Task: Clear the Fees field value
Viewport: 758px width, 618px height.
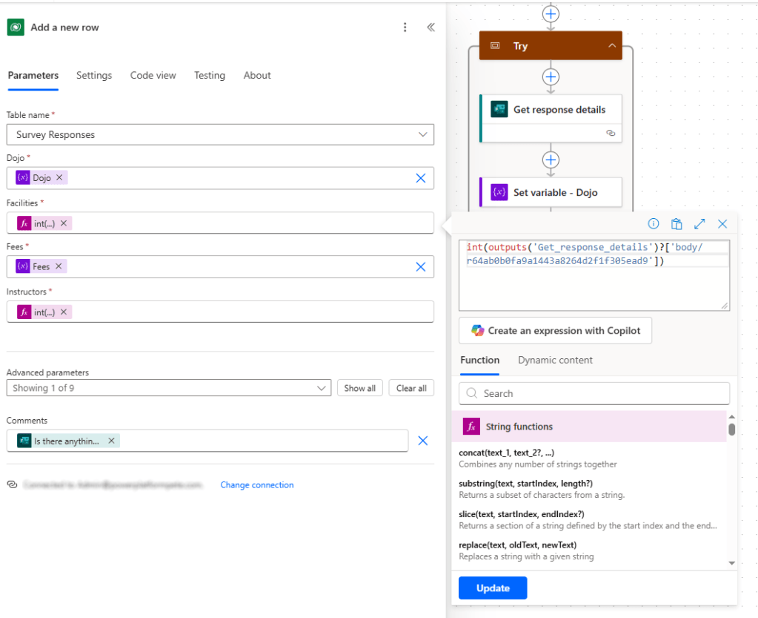Action: pyautogui.click(x=420, y=266)
